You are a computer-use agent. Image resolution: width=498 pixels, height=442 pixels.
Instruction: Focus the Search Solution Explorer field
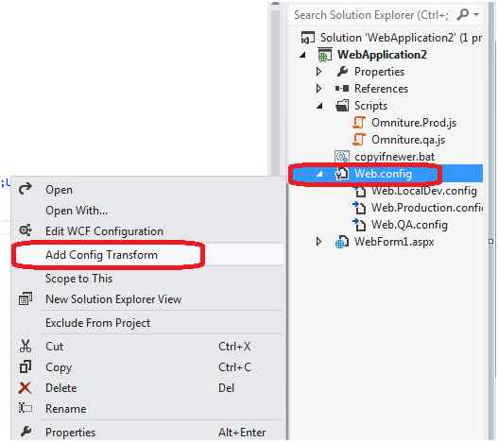(x=371, y=14)
